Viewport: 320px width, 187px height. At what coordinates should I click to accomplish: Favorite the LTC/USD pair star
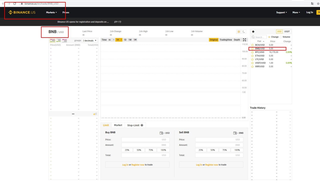tap(252, 59)
